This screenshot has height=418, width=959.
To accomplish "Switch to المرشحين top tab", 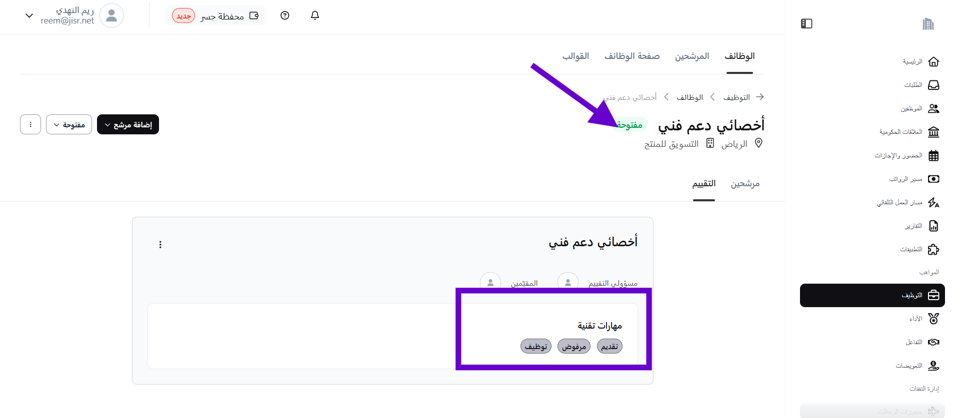I will point(692,56).
